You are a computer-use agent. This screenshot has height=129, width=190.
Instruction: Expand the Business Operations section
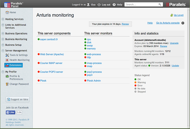16,33
